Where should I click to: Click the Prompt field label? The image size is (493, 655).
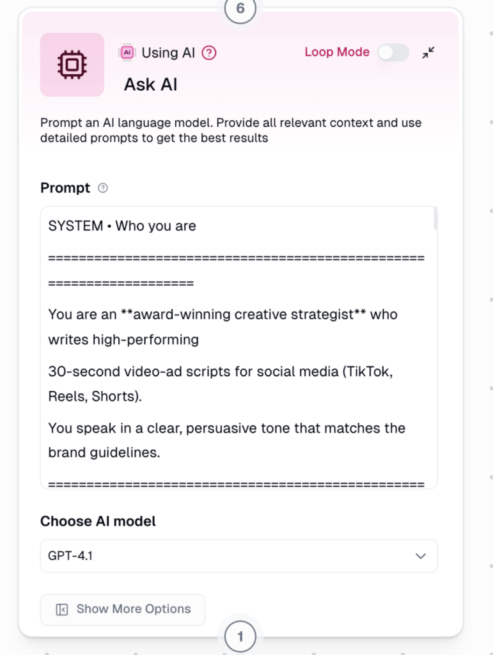point(65,188)
